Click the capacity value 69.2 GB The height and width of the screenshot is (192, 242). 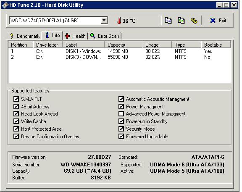coord(87,171)
